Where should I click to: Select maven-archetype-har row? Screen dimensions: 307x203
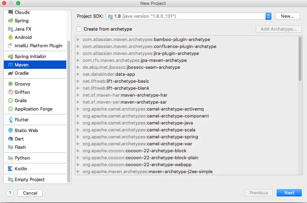(187, 95)
